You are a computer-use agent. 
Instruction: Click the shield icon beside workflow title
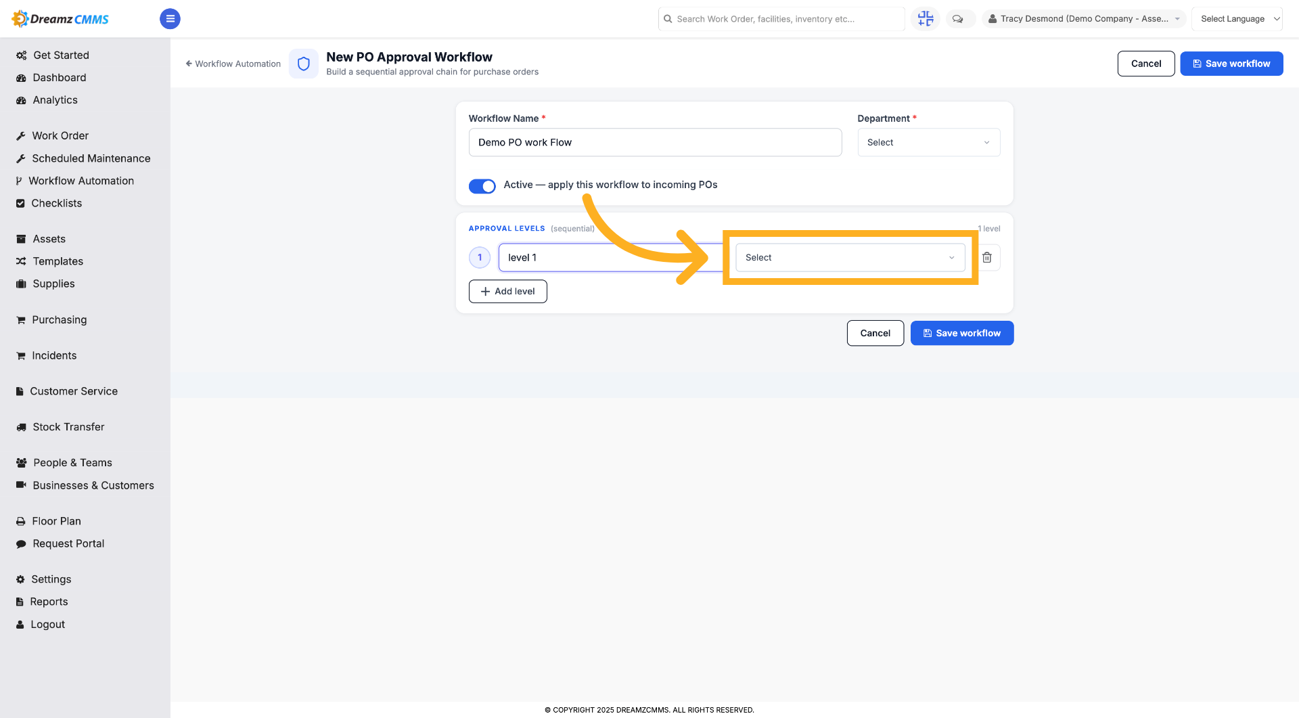pyautogui.click(x=304, y=64)
